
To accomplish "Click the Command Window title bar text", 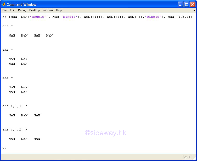I will 21,4.
